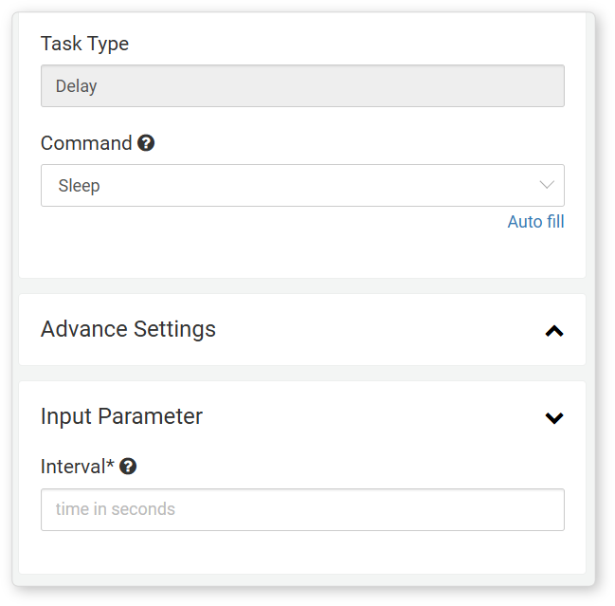Toggle Input Parameter using the down chevron
Viewport: 615px width, 606px height.
[554, 417]
